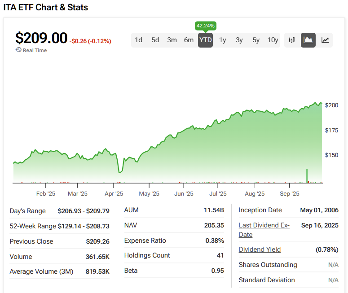
Task: Open the Last Dividend Ex-Date link
Action: [x=264, y=229]
